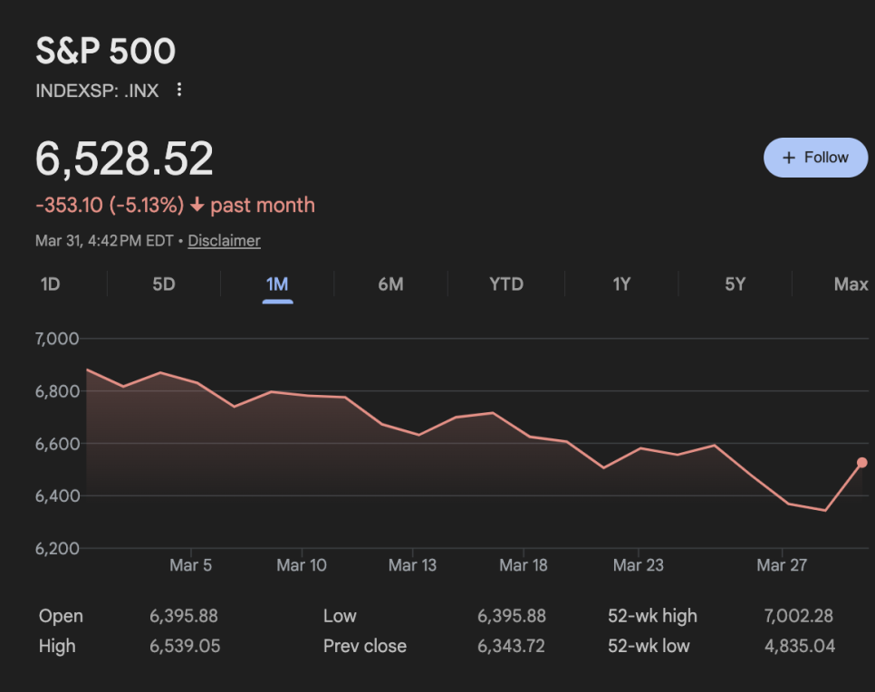Switch chart to YTD range
Viewport: 875px width, 692px height.
tap(506, 284)
